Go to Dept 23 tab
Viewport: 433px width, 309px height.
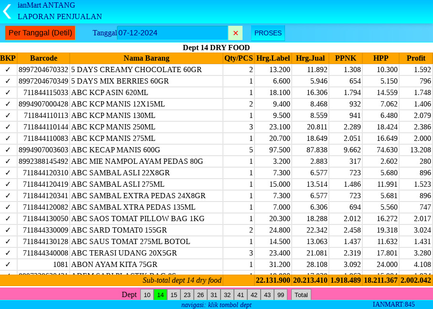click(x=187, y=295)
